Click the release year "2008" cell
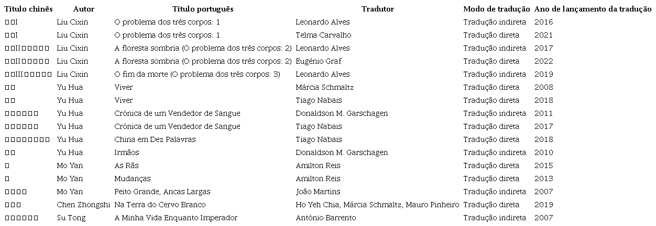The height and width of the screenshot is (226, 656). pos(543,87)
